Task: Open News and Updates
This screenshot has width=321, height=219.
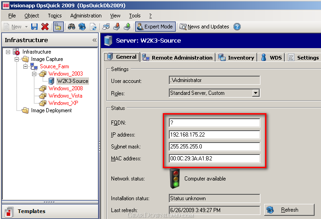Action: coord(204,27)
